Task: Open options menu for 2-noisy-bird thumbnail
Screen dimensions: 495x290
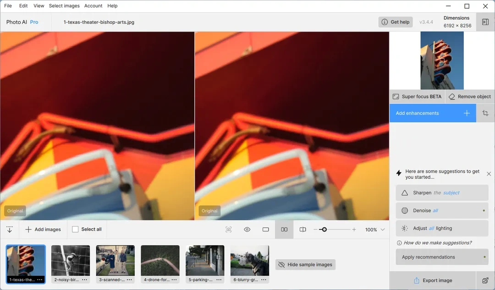Action: tap(84, 279)
